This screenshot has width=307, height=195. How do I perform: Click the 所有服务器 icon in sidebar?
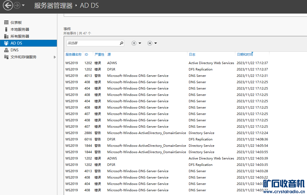(6, 36)
